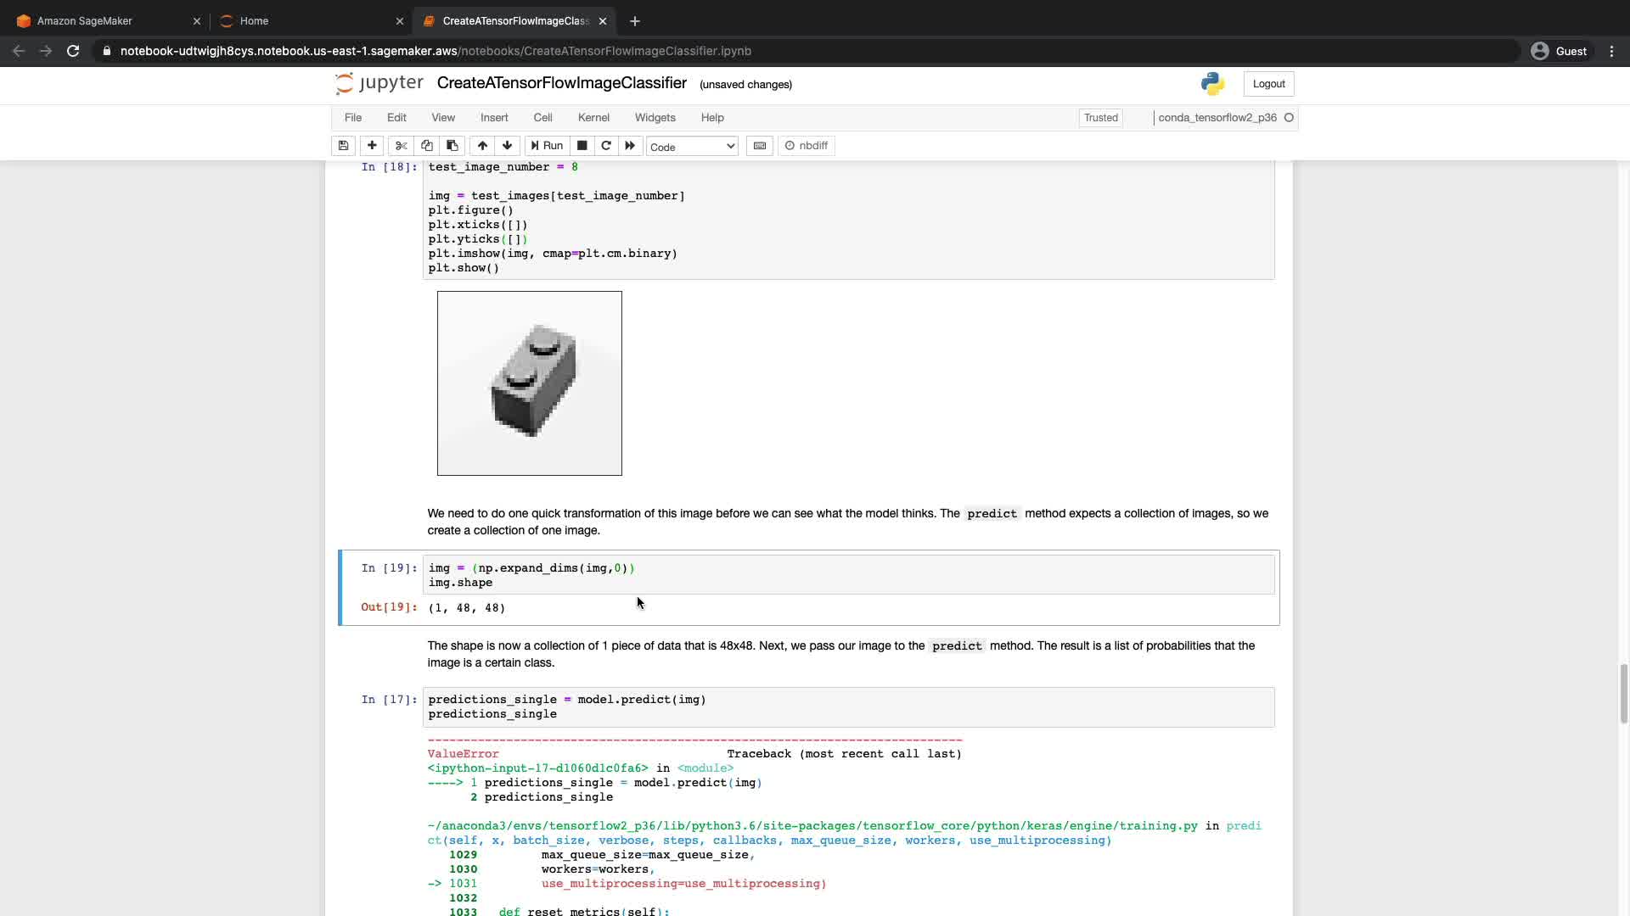
Task: Open the Kernel menu
Action: tap(593, 118)
